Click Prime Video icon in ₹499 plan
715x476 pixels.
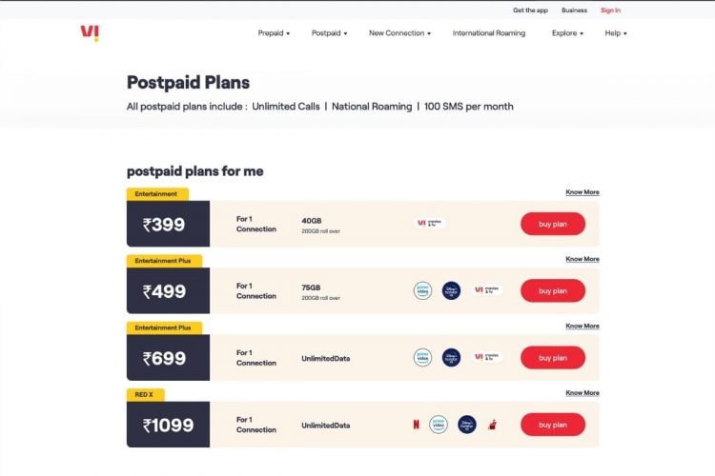point(422,290)
